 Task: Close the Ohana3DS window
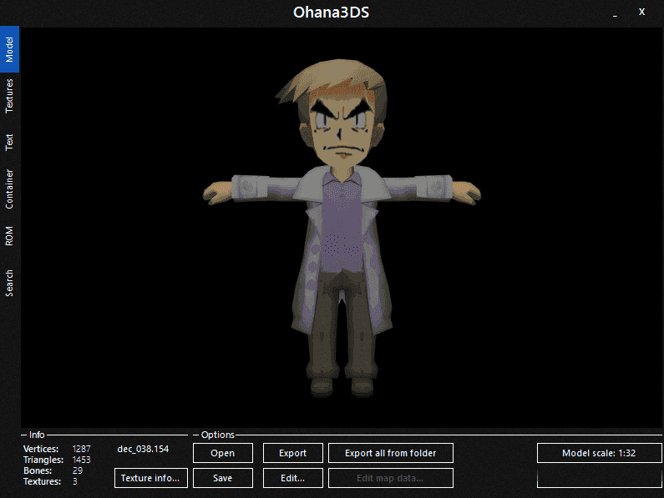point(641,12)
